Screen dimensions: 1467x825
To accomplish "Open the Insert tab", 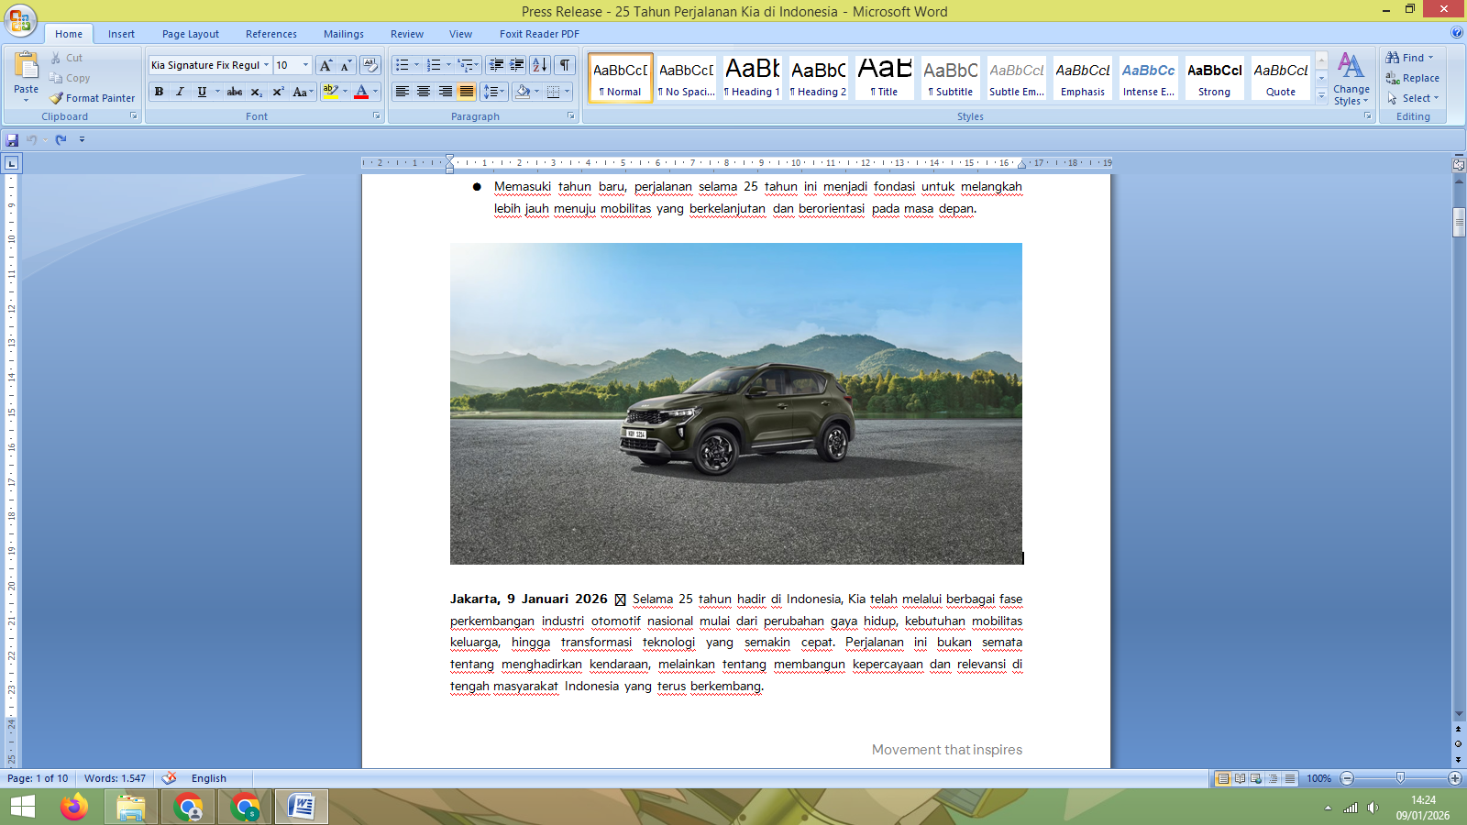I will tap(121, 34).
